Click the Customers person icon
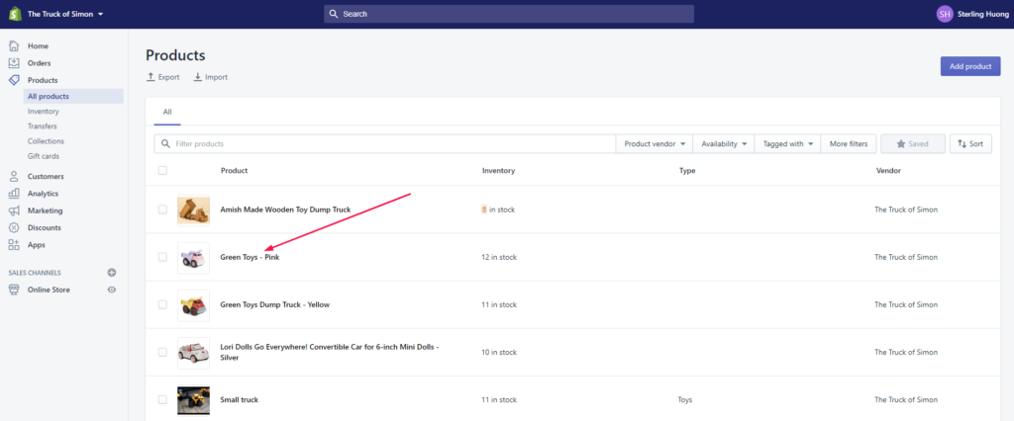The image size is (1014, 421). (14, 177)
